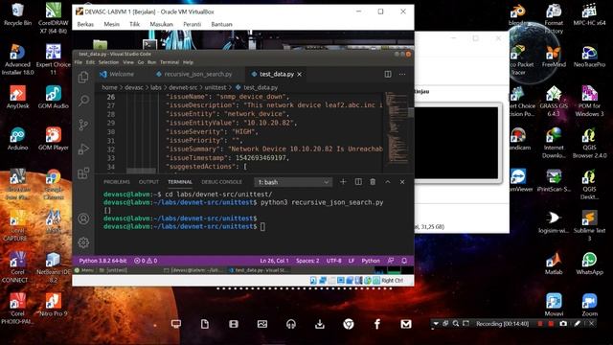Viewport: 613px width, 345px height.
Task: Open the OUTPUT panel tab
Action: pos(148,182)
